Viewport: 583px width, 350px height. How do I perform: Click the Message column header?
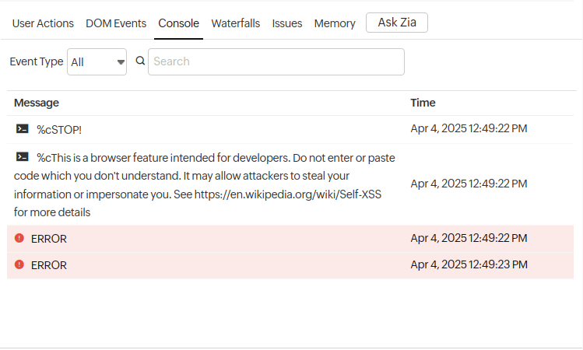(x=37, y=103)
